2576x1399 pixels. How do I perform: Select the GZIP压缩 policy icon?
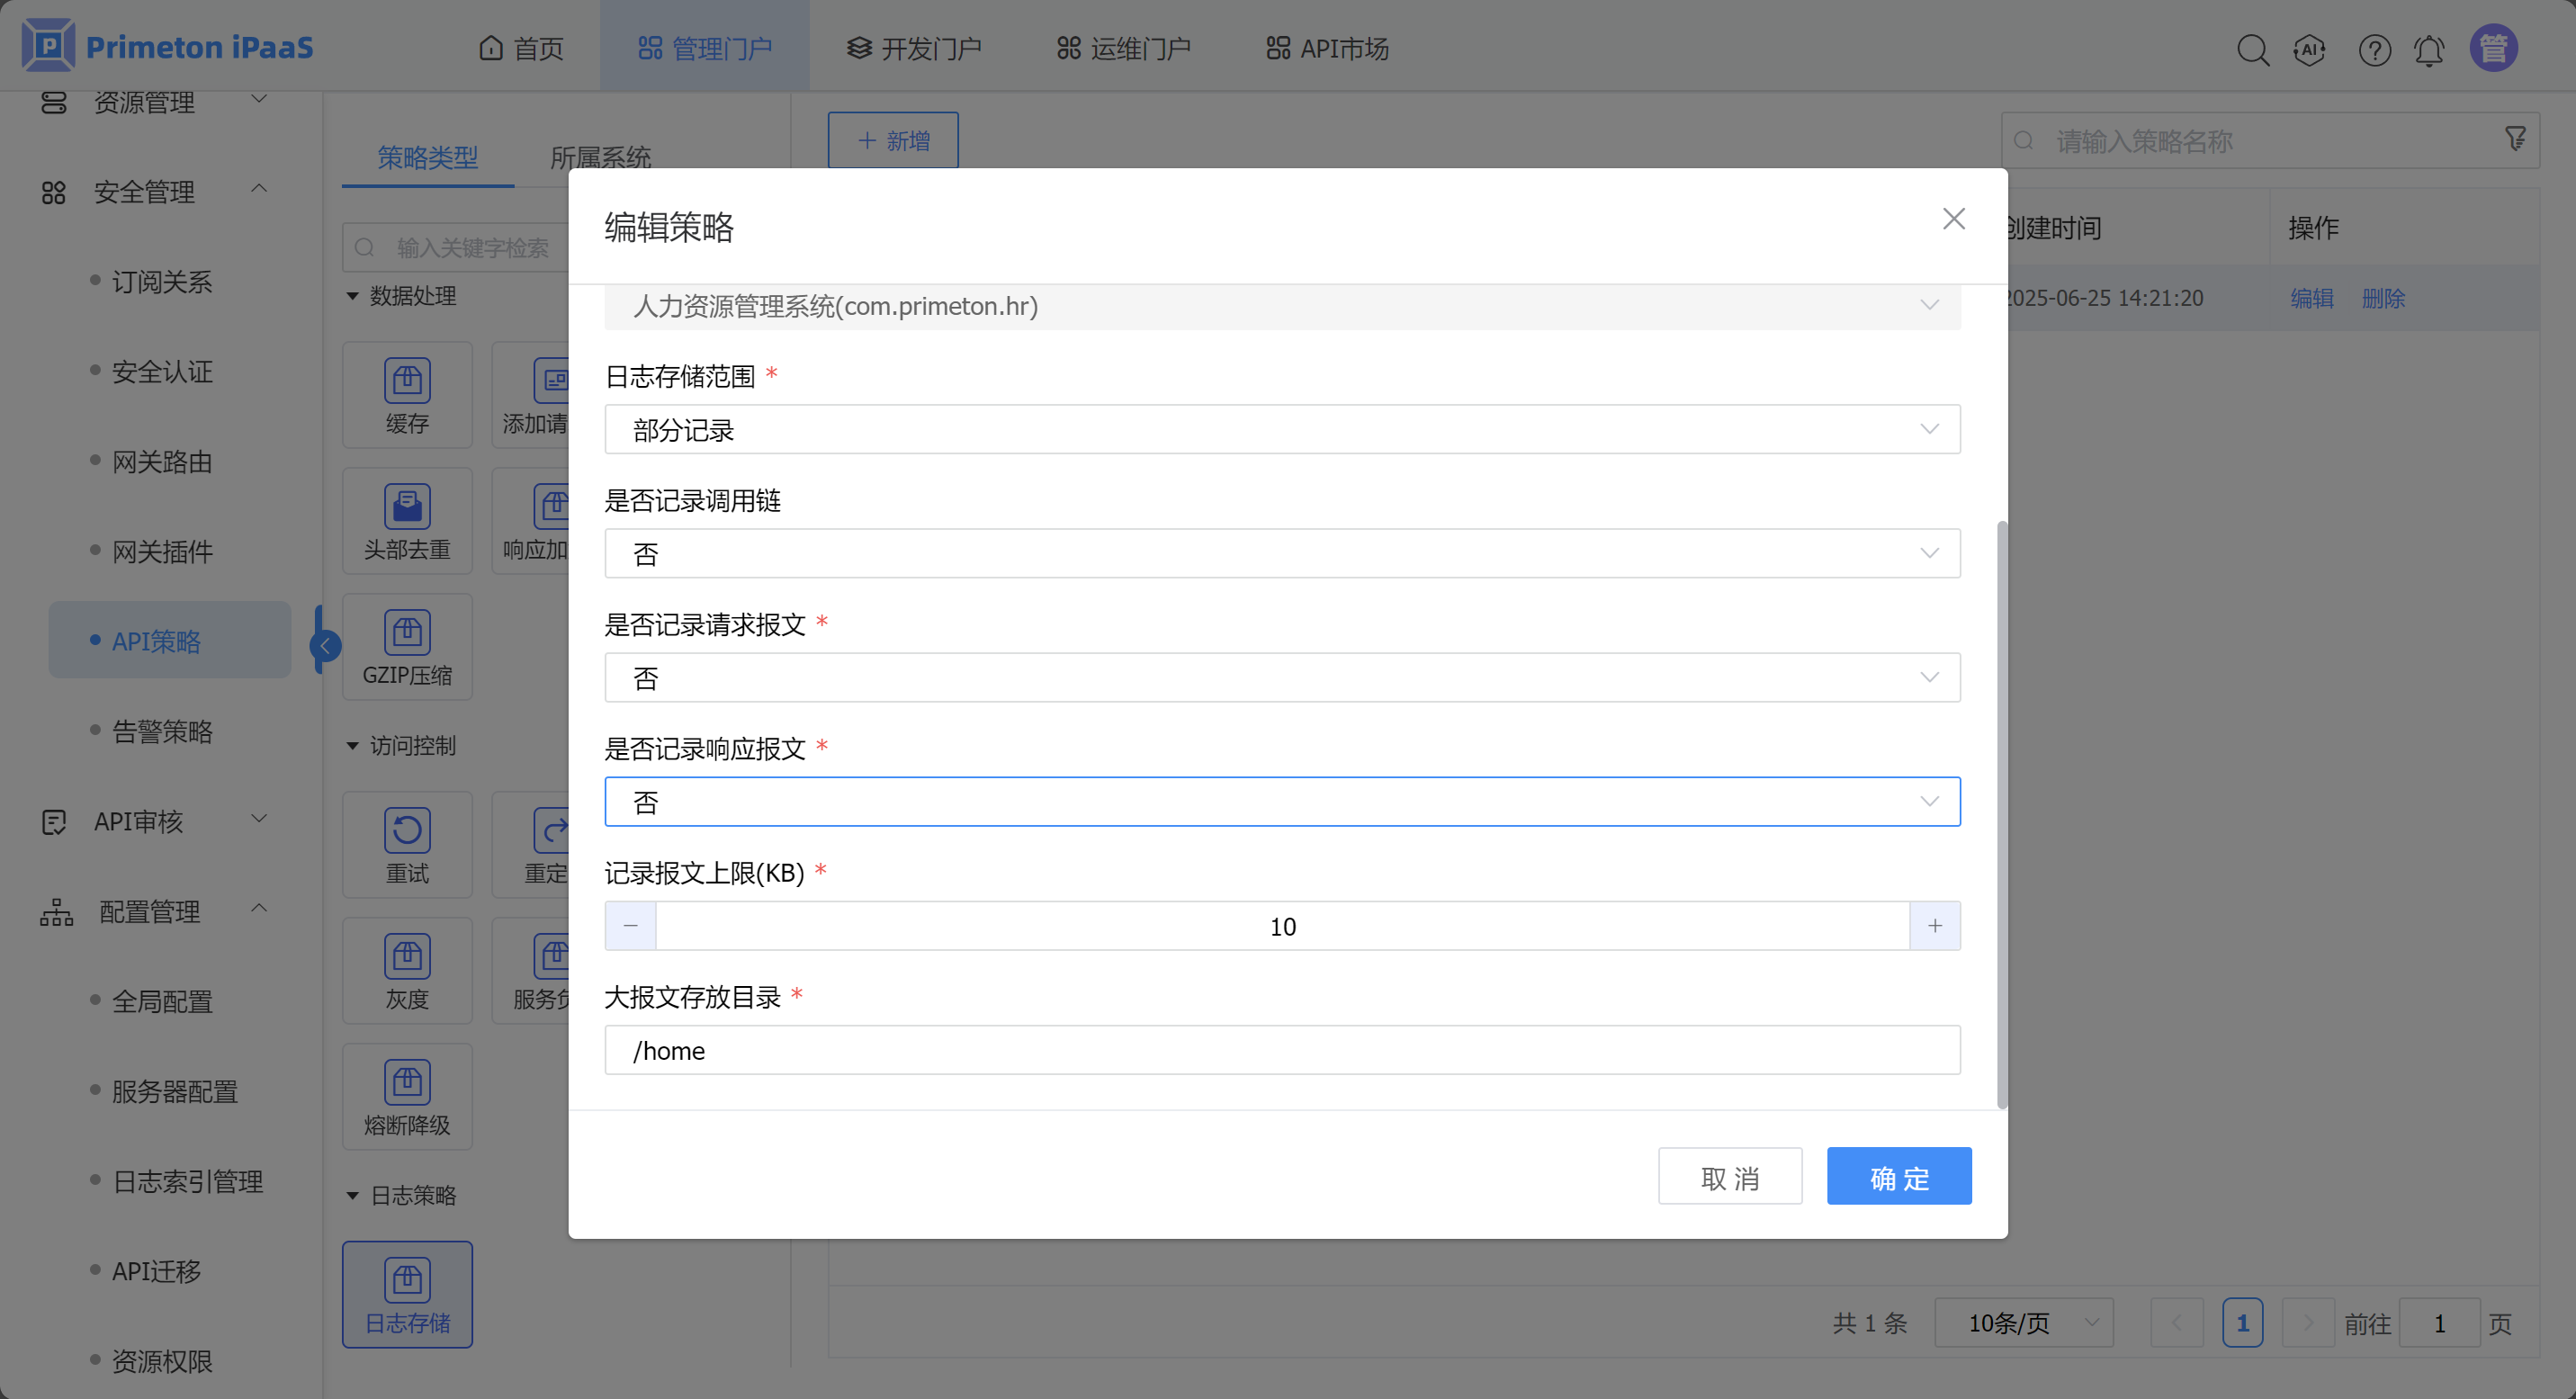[407, 647]
